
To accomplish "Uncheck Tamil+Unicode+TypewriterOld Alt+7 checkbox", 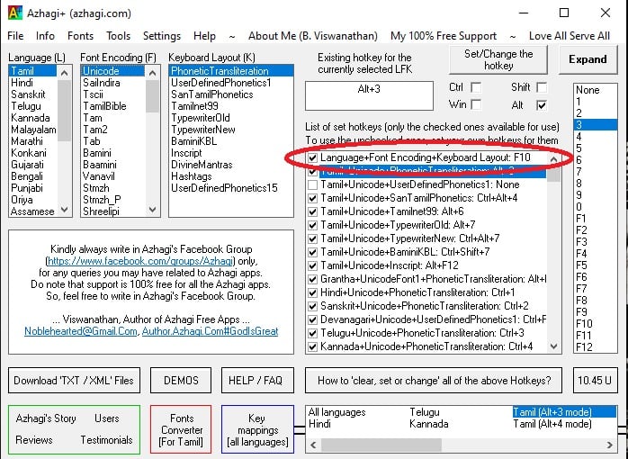I will [x=312, y=225].
